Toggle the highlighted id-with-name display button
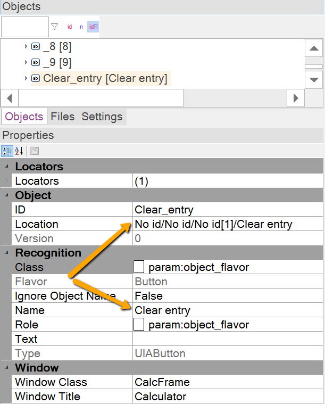The height and width of the screenshot is (404, 325). tap(93, 27)
